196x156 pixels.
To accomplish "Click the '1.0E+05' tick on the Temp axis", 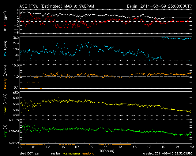I will pyautogui.click(x=14, y=131).
